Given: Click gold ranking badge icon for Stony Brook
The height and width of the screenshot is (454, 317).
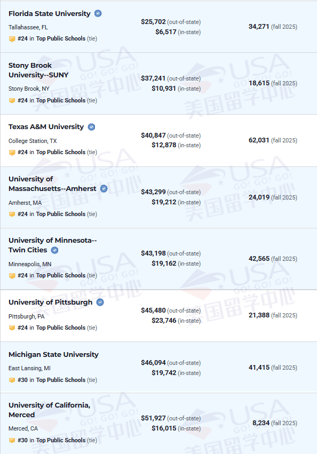Looking at the screenshot, I should pos(12,100).
